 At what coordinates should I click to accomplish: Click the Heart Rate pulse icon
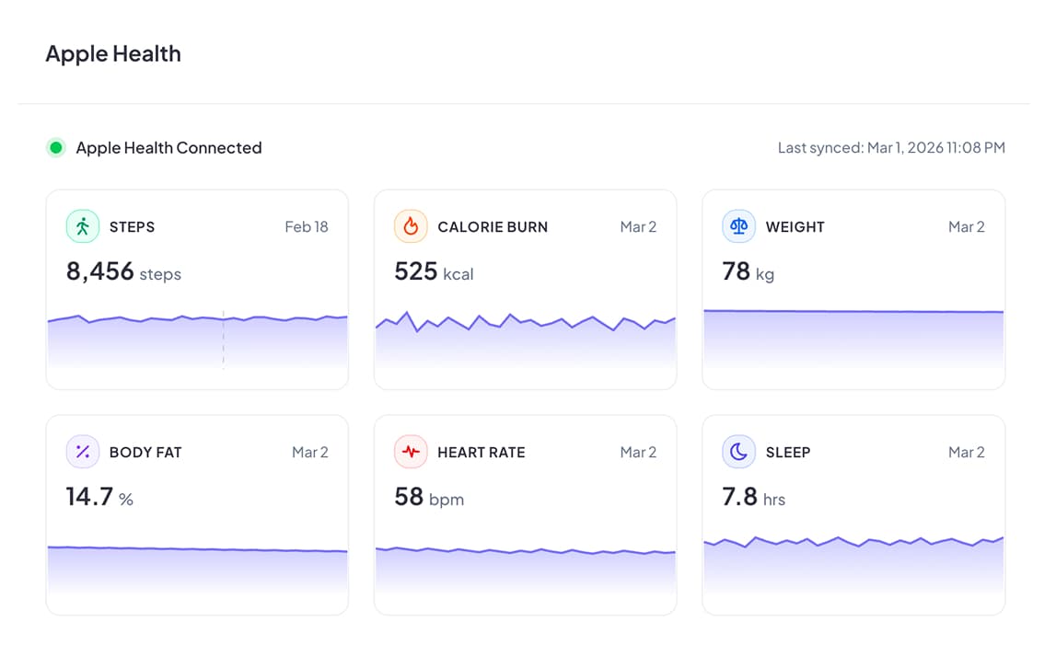[411, 452]
